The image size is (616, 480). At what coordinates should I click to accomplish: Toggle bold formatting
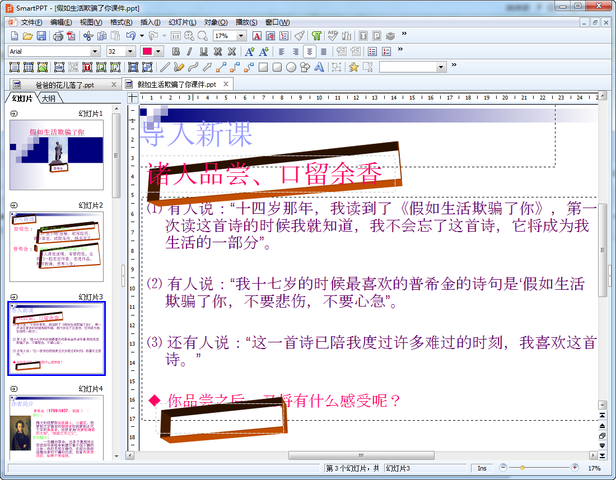[x=176, y=51]
